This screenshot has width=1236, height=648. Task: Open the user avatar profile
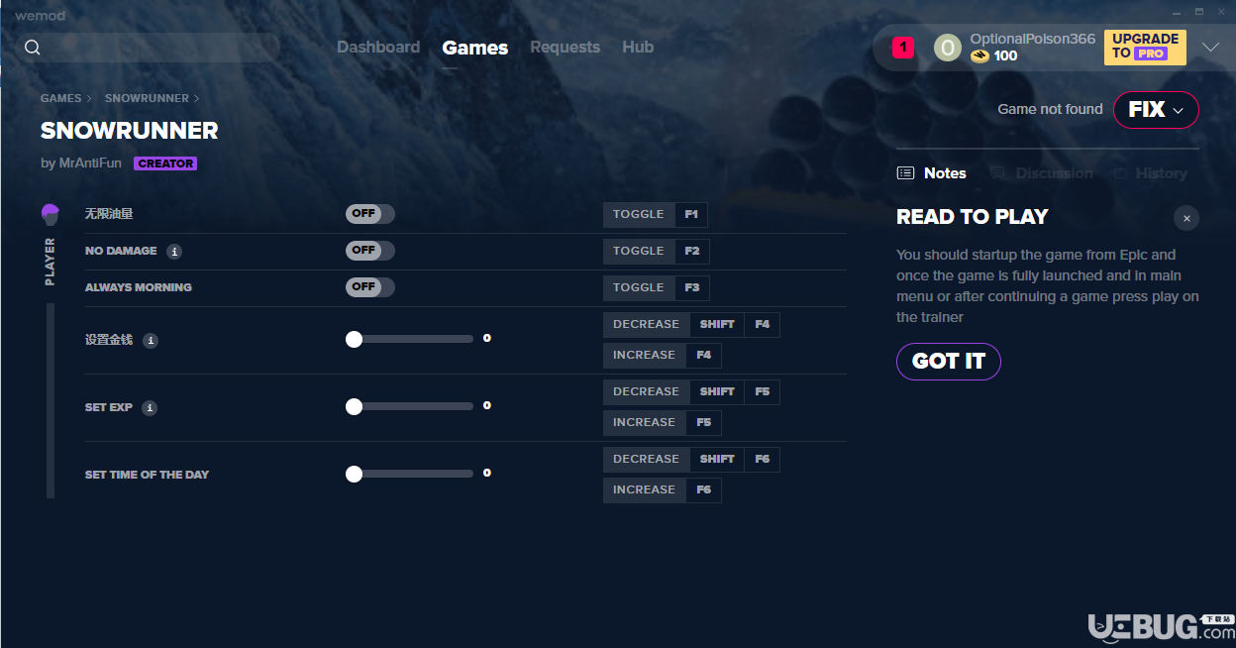(948, 48)
